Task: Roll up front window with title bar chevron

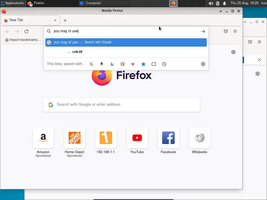Action: point(221,11)
